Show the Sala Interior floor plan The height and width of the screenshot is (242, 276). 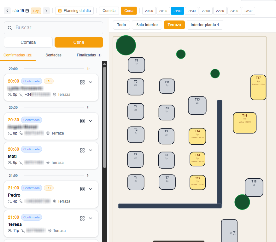(x=147, y=25)
